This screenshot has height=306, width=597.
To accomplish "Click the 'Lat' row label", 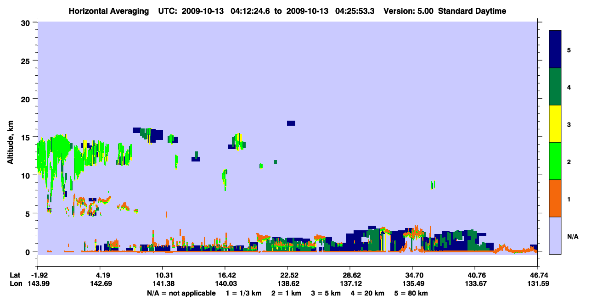I will pos(15,275).
